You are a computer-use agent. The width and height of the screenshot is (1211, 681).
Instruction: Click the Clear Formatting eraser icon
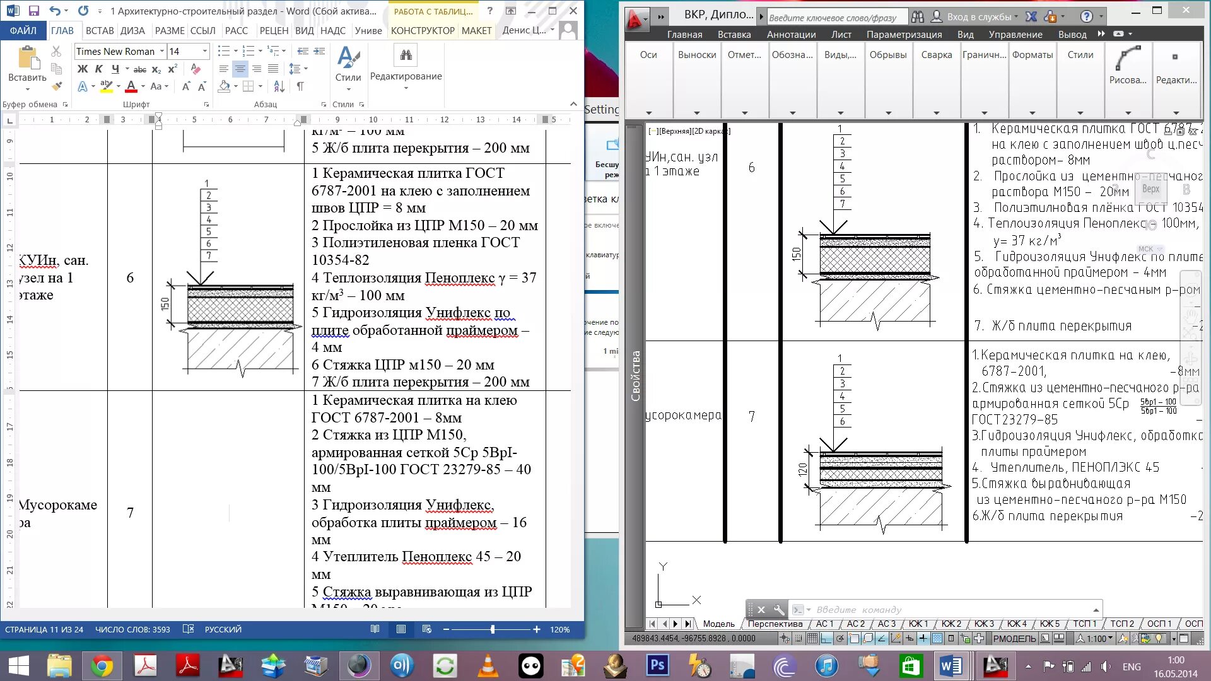click(x=196, y=69)
